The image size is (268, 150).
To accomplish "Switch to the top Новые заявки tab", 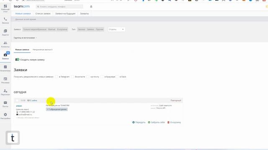I will [23, 13].
